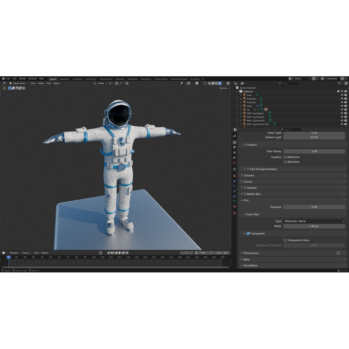Image resolution: width=349 pixels, height=349 pixels.
Task: Open the Options popover in viewport corner
Action: [x=224, y=88]
